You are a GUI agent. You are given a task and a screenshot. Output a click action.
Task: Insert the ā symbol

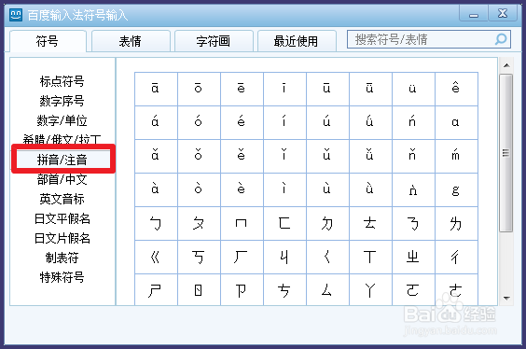pyautogui.click(x=156, y=89)
